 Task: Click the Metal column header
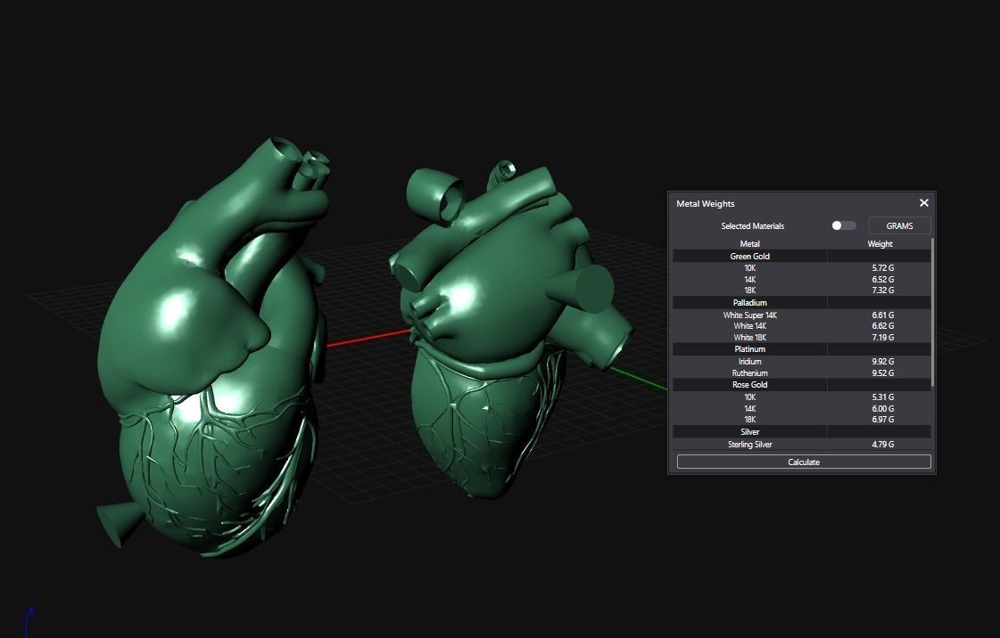pos(749,244)
